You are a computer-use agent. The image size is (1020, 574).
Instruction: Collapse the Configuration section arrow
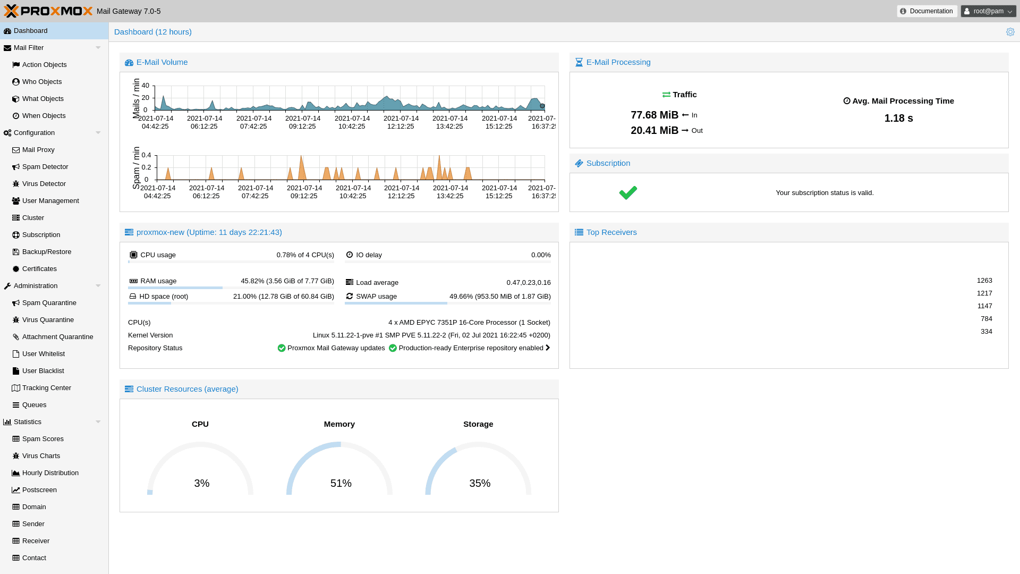(98, 133)
